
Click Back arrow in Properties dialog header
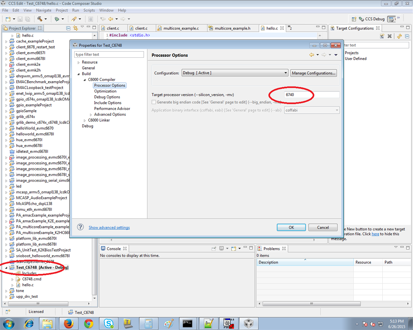click(312, 55)
